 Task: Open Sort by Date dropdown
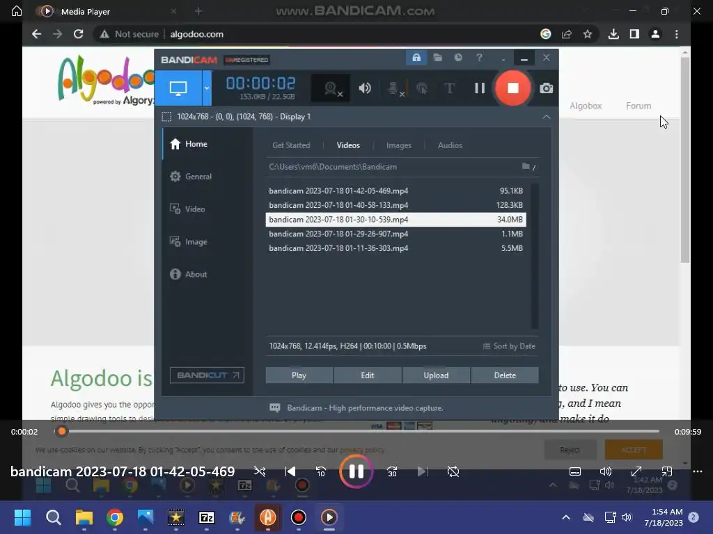(x=509, y=346)
